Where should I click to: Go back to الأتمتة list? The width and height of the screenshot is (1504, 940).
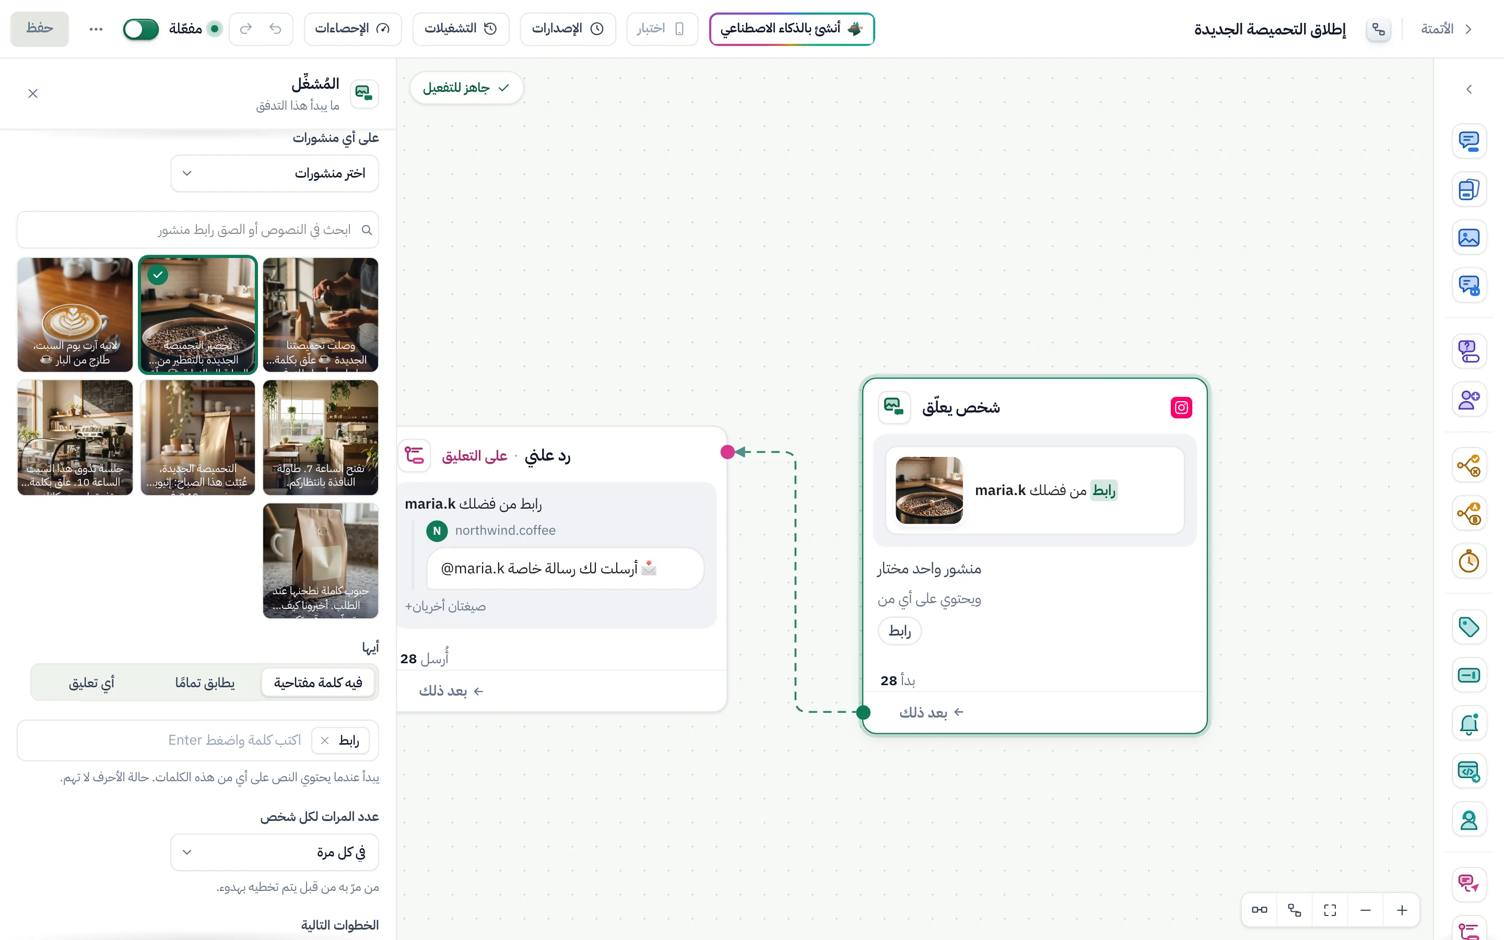tap(1446, 29)
